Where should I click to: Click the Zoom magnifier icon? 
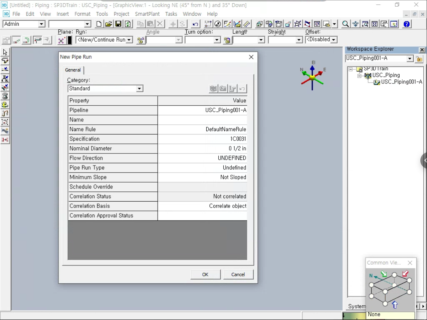[346, 24]
